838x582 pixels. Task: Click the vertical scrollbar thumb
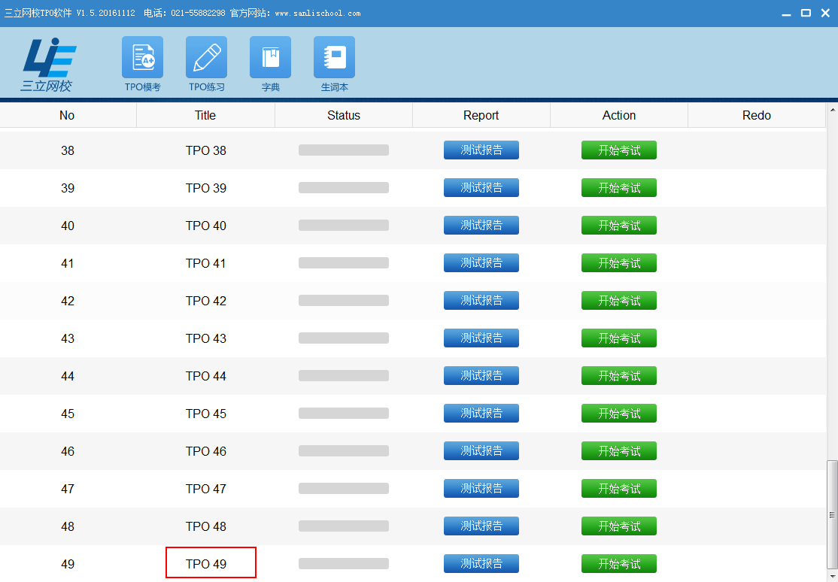(832, 515)
